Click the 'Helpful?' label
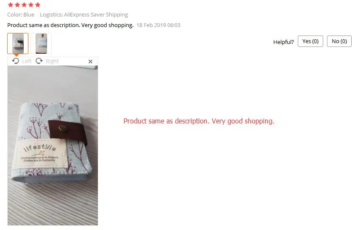 (x=283, y=42)
